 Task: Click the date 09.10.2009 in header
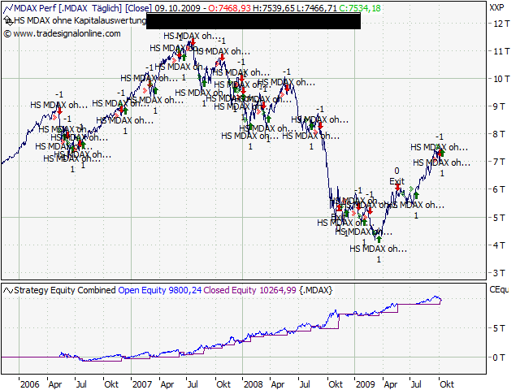tap(177, 8)
